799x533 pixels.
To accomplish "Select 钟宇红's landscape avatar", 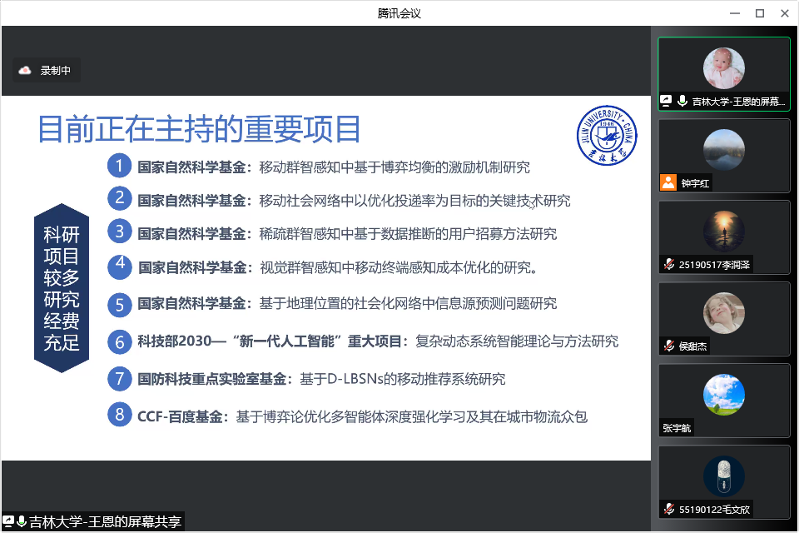I will (723, 150).
